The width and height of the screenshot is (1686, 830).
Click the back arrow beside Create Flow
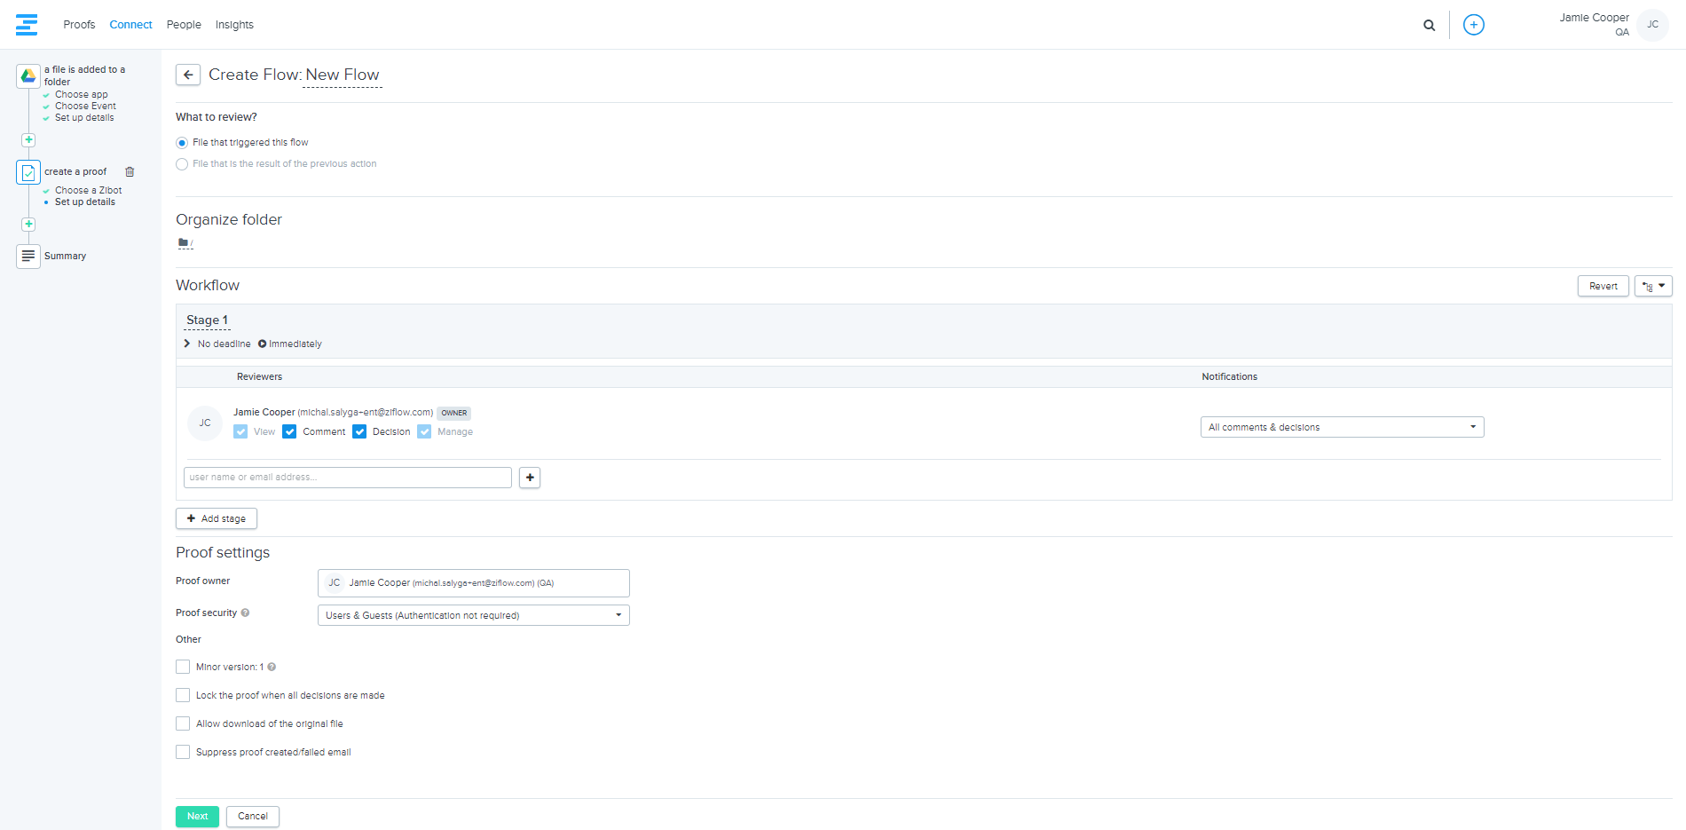(187, 75)
